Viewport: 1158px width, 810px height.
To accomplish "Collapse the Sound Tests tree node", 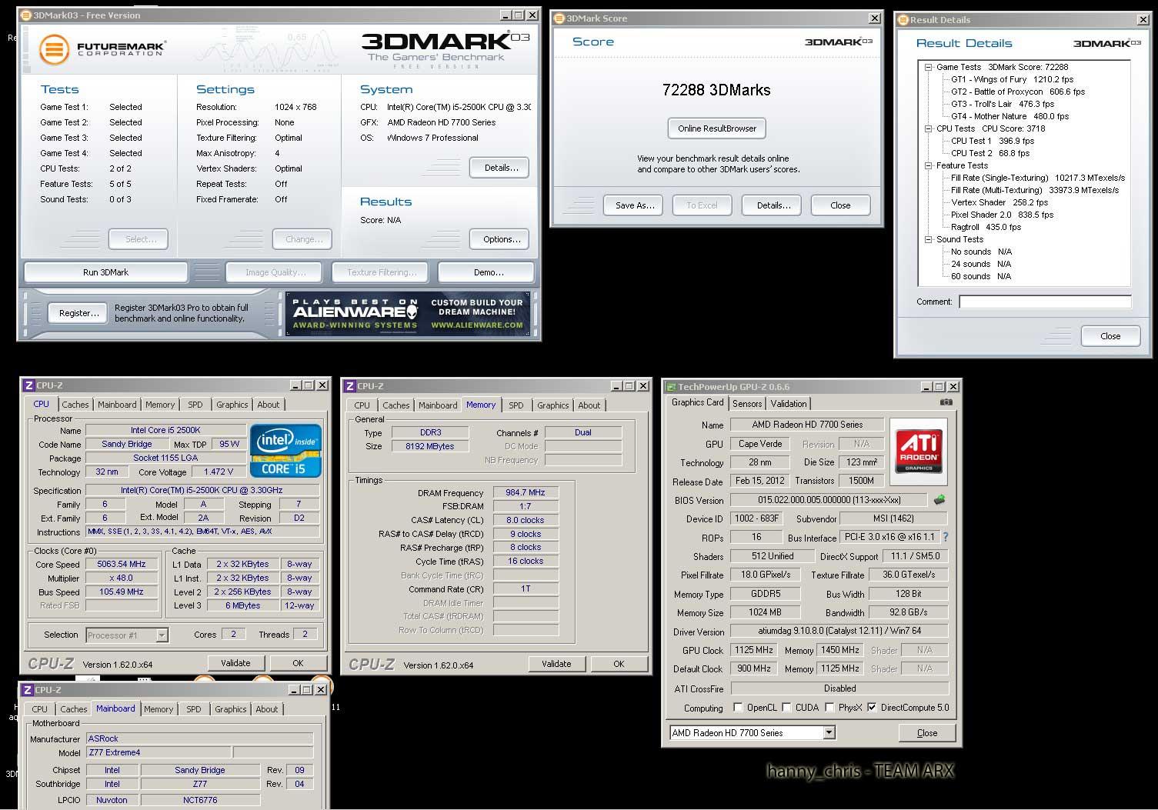I will click(928, 239).
